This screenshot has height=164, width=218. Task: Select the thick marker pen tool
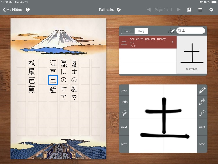point(202,90)
